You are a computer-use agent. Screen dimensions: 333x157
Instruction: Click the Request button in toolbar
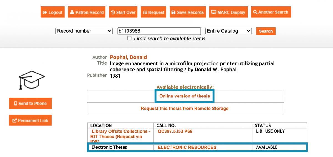(153, 12)
